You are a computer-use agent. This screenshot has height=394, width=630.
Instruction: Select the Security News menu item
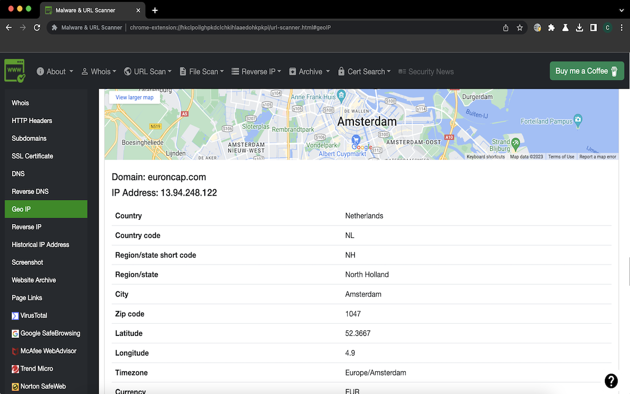pyautogui.click(x=431, y=71)
